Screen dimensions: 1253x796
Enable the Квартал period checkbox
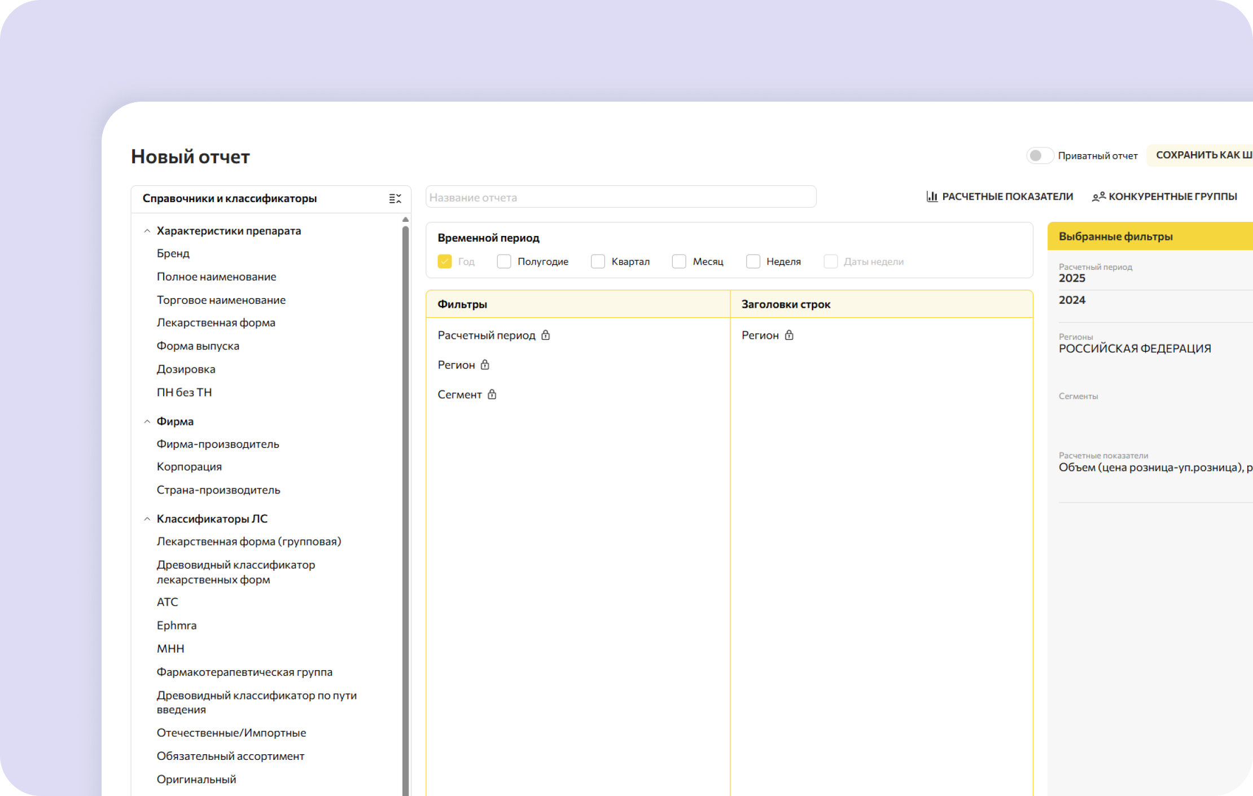coord(598,261)
